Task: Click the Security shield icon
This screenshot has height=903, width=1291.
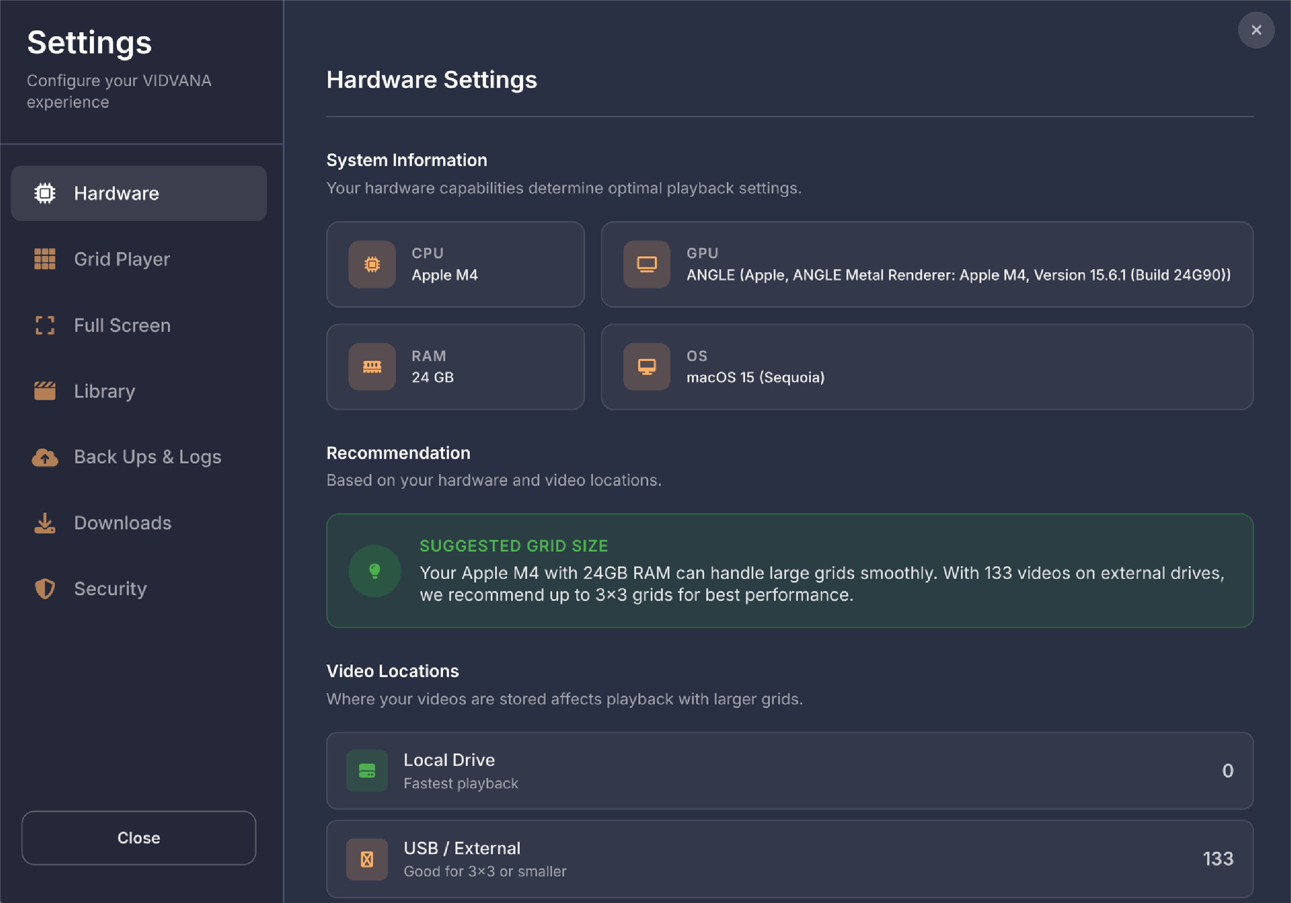Action: click(x=45, y=589)
